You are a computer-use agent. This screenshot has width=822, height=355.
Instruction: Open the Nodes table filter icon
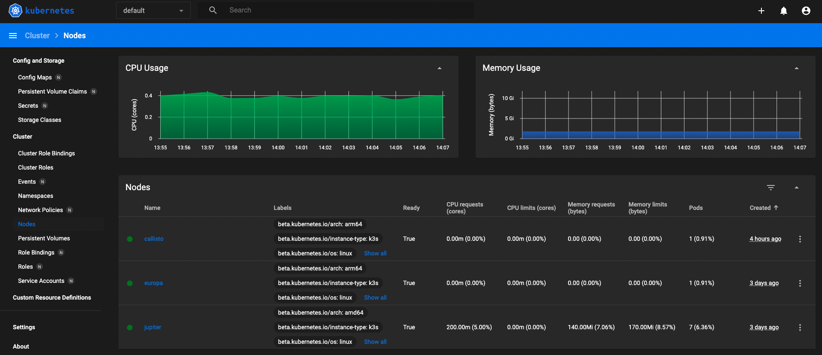[771, 188]
